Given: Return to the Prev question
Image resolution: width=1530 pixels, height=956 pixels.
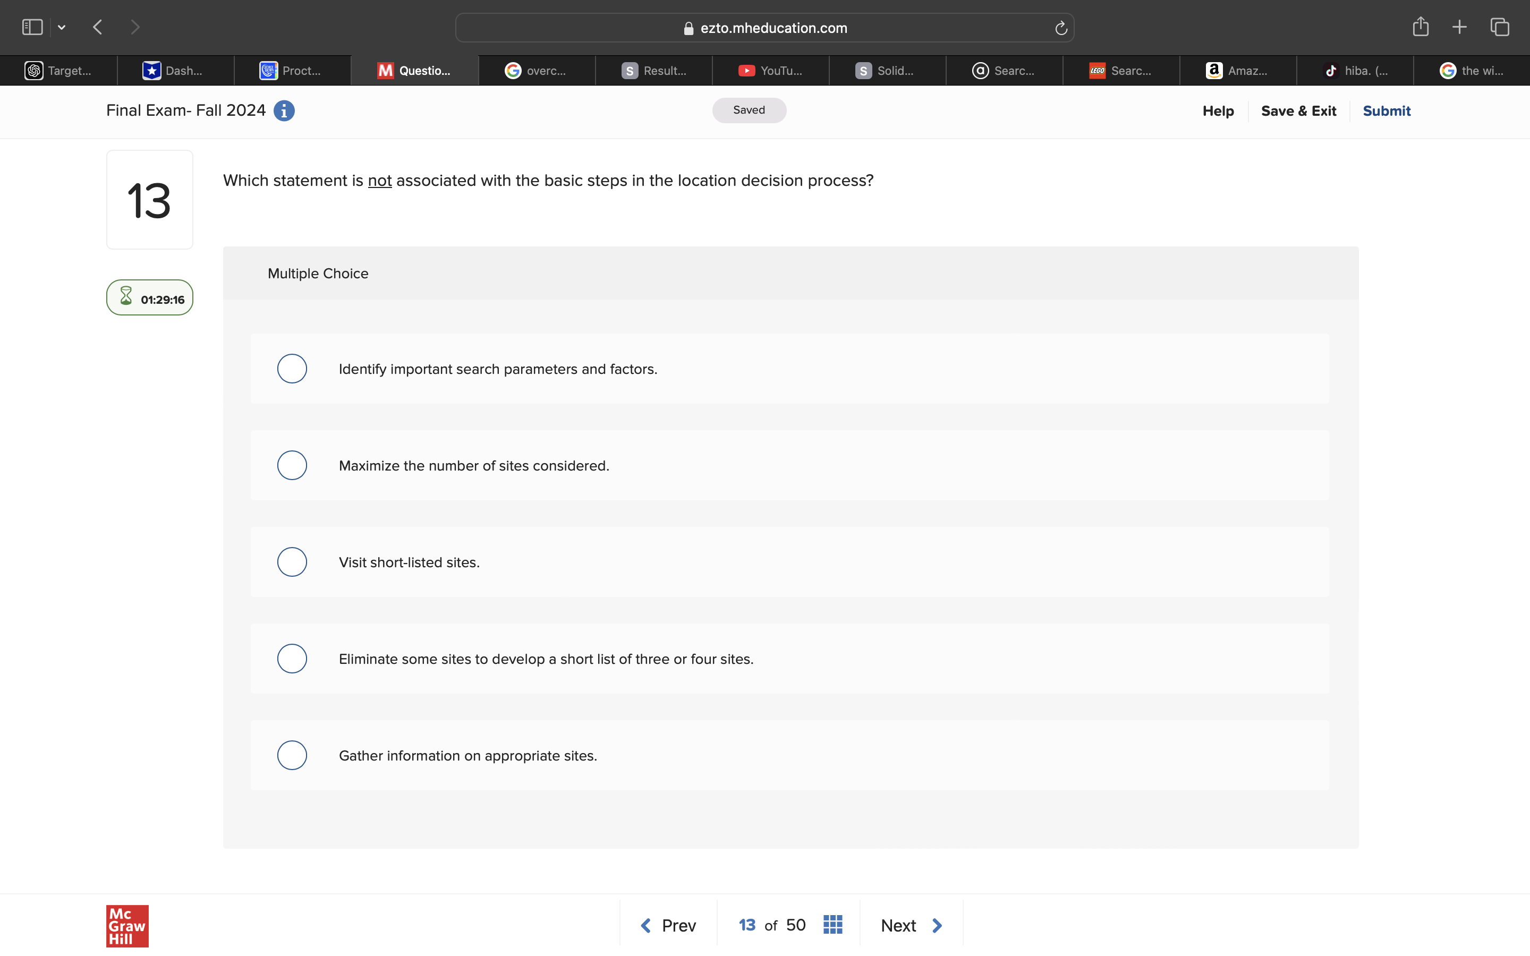Looking at the screenshot, I should pos(668,925).
